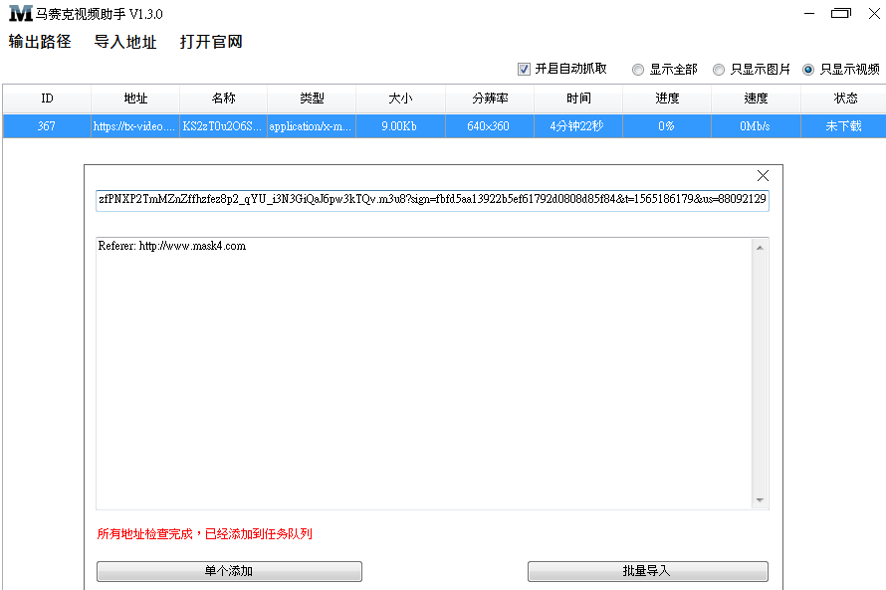Click the 速度 column header
This screenshot has width=886, height=590.
756,98
